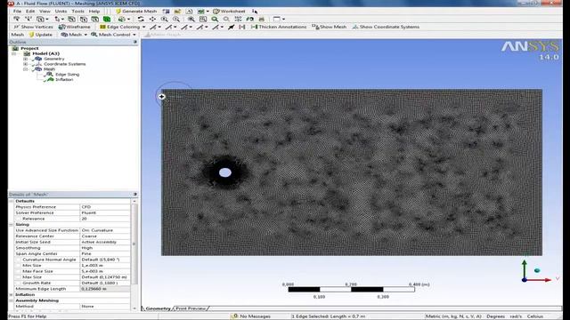
Task: Open the Mesh dropdown in context toolbar
Action: pyautogui.click(x=74, y=35)
